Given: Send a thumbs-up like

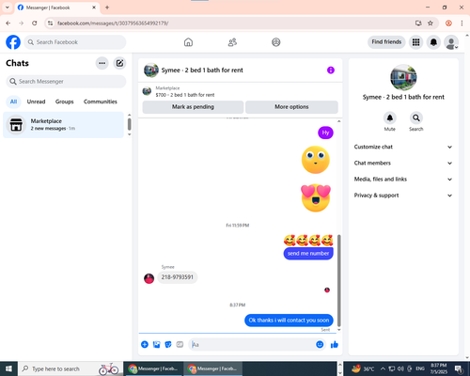Looking at the screenshot, I should [335, 345].
